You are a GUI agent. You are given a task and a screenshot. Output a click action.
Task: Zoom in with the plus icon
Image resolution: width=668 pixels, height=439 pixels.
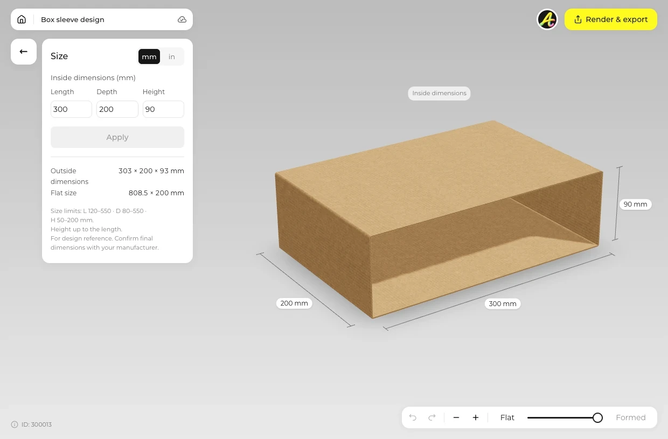coord(476,417)
